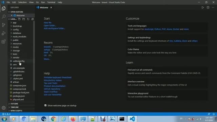Click the GitHub repository link
Screen dimensions: 217x122
tap(52, 89)
